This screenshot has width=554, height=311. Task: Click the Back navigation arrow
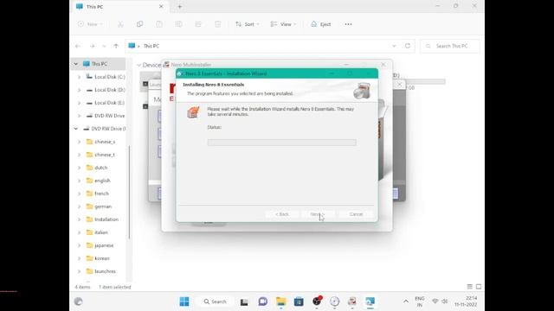coord(78,46)
